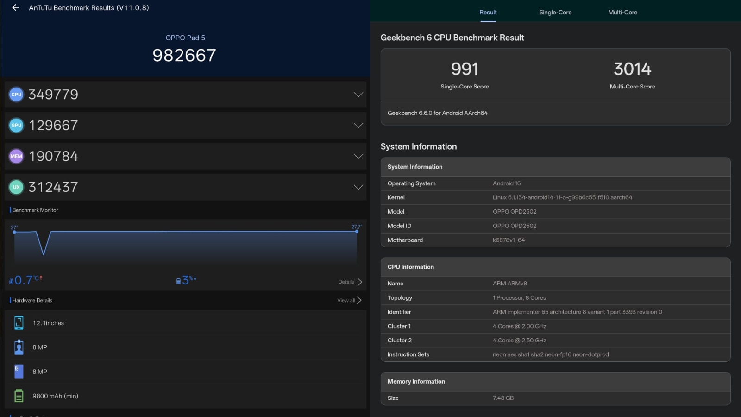Switch to the Single-Core tab
The image size is (741, 417).
(x=555, y=13)
